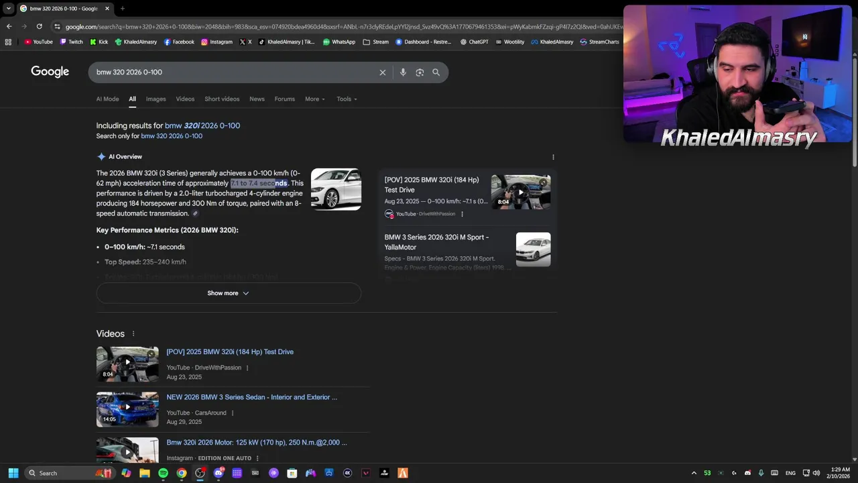
Task: Open more options for DriveWithPassion source card
Action: pyautogui.click(x=462, y=214)
